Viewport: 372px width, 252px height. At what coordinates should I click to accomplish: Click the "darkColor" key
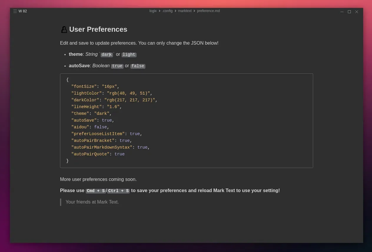(85, 100)
